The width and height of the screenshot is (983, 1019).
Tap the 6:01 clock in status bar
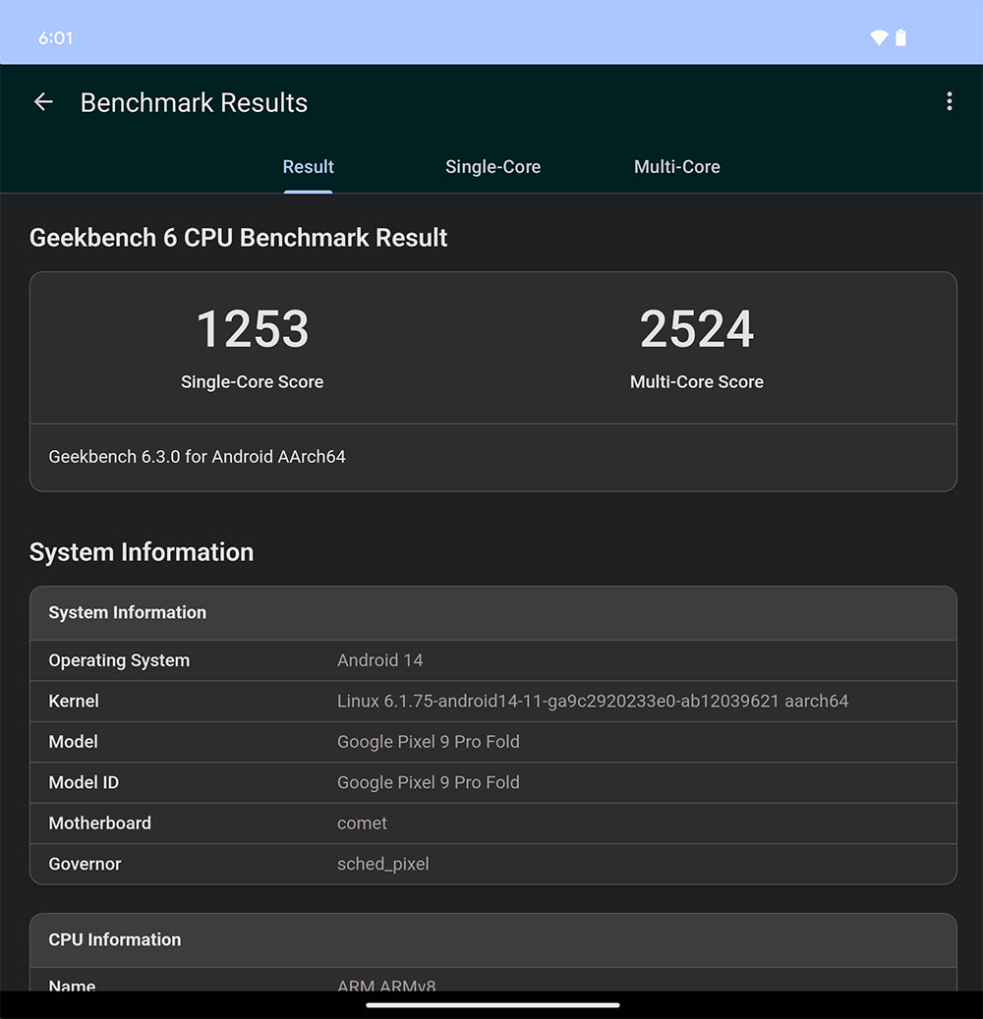tap(55, 37)
